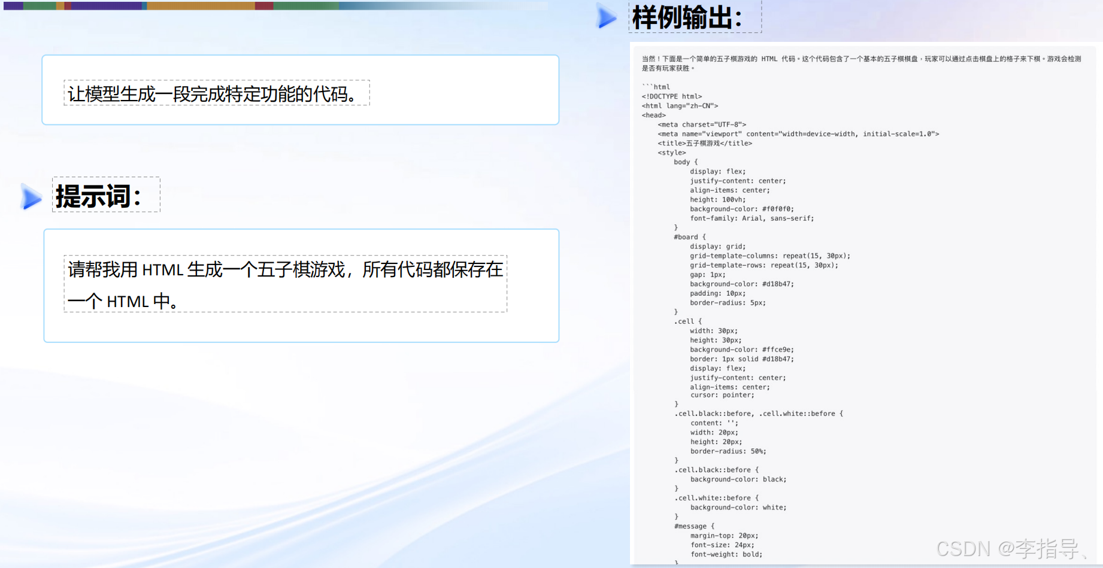Click the <title>五子棋游戏</title> line
The height and width of the screenshot is (568, 1103).
705,144
